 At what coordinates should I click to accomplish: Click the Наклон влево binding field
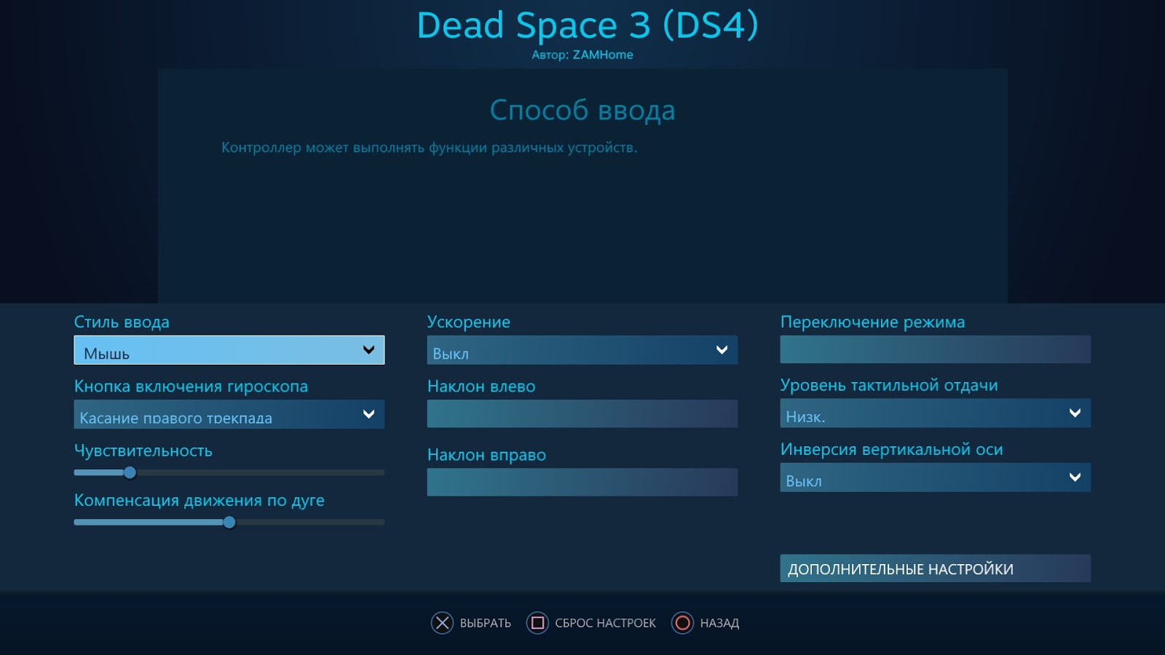582,413
